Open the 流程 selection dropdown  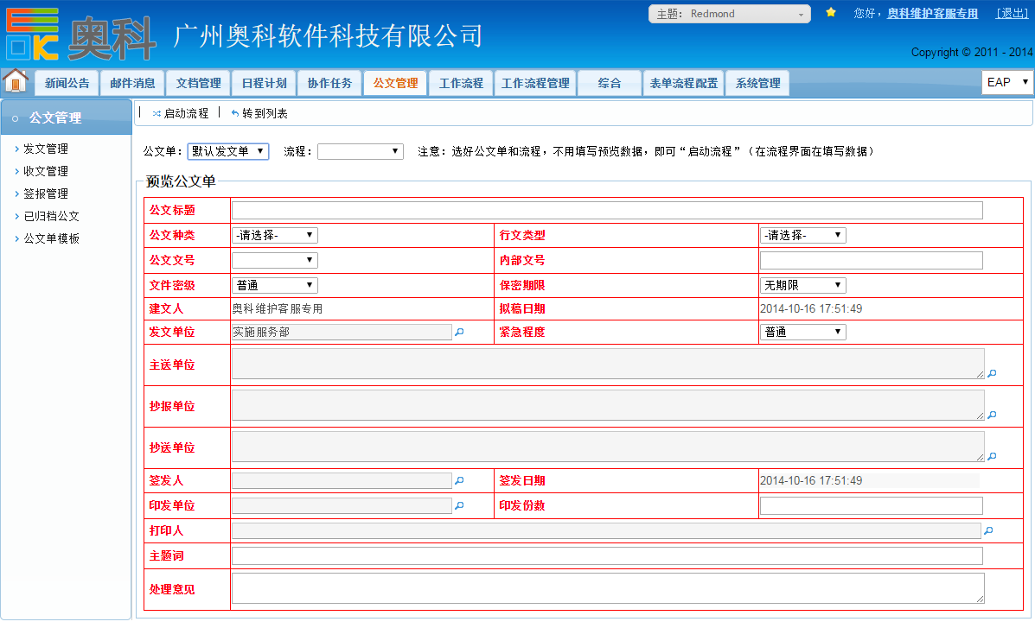pyautogui.click(x=360, y=151)
